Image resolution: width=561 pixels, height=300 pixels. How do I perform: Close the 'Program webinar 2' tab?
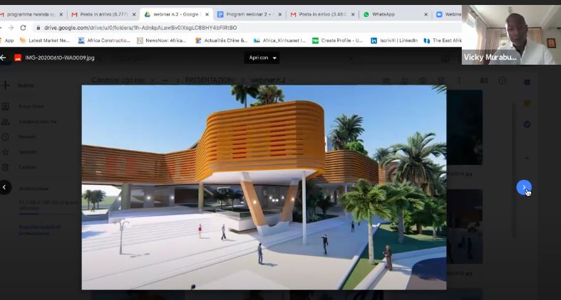(279, 15)
